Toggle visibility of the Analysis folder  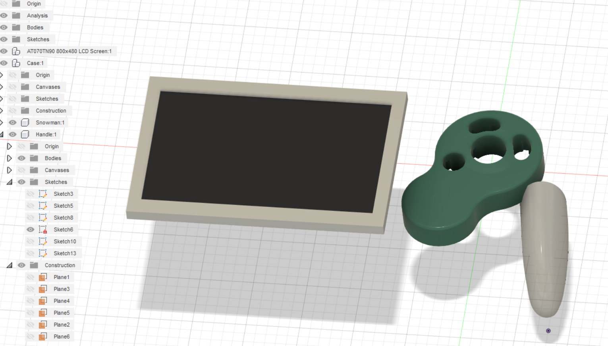pyautogui.click(x=4, y=15)
